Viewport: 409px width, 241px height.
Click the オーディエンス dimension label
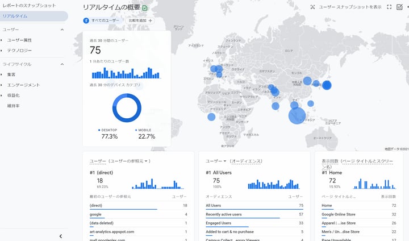[x=246, y=161]
